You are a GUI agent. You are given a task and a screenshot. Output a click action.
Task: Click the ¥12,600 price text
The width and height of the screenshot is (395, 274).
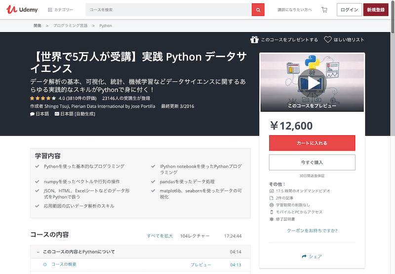tap(291, 126)
